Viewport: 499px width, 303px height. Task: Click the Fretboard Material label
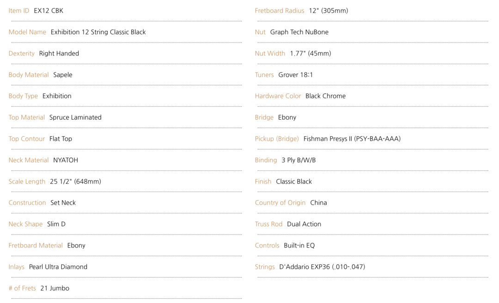click(36, 245)
